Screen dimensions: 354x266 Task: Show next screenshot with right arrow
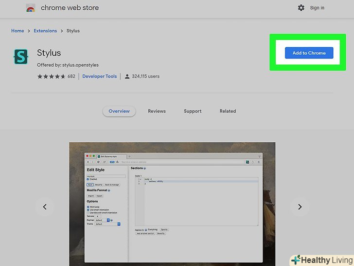(300, 207)
